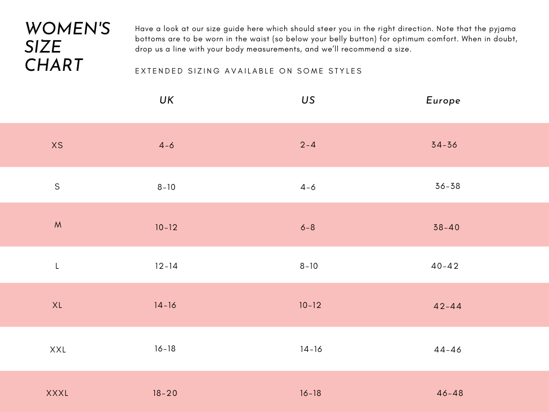Click the US 2-4 size value
Viewport: 549px width, 412px height.
308,145
